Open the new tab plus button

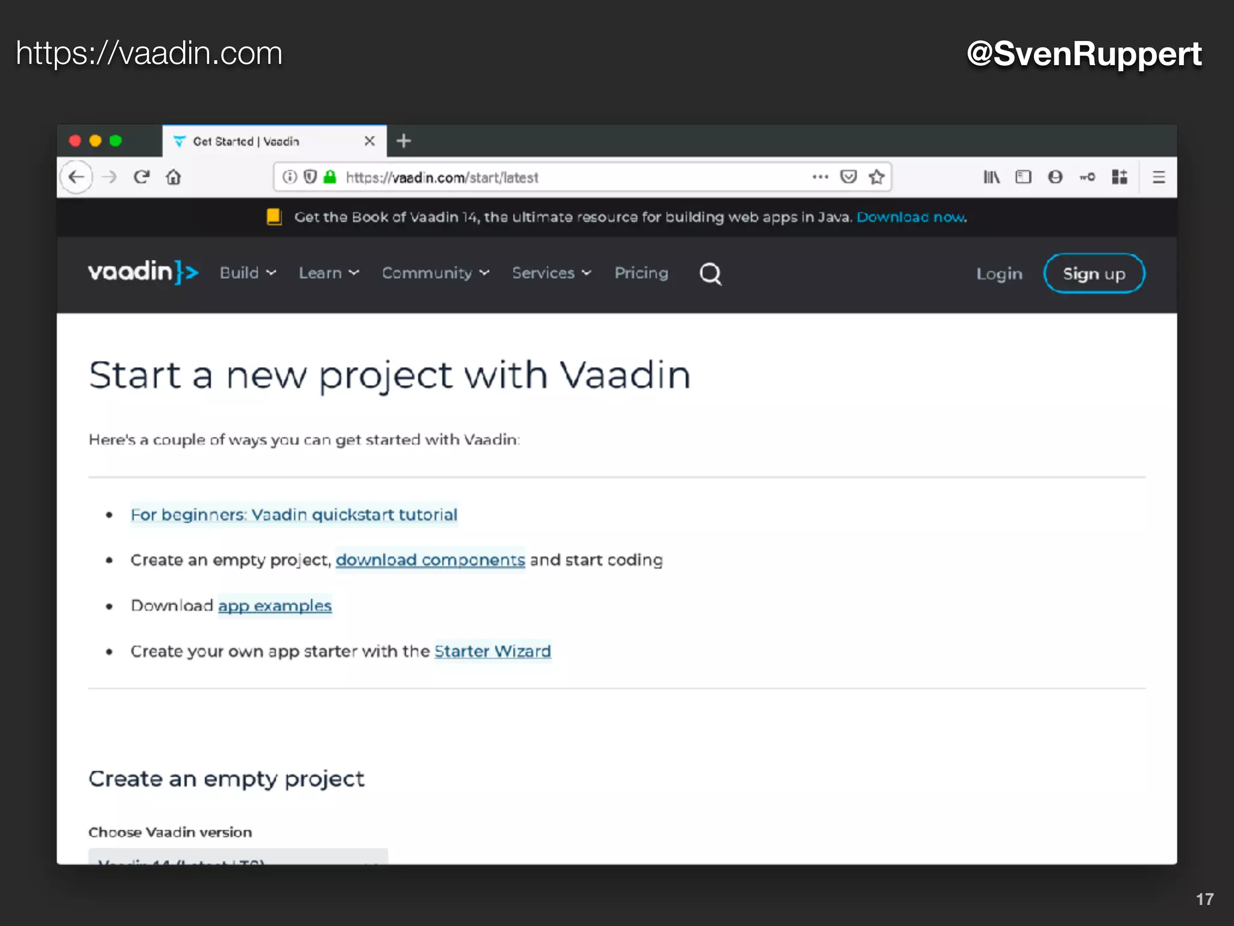coord(404,141)
